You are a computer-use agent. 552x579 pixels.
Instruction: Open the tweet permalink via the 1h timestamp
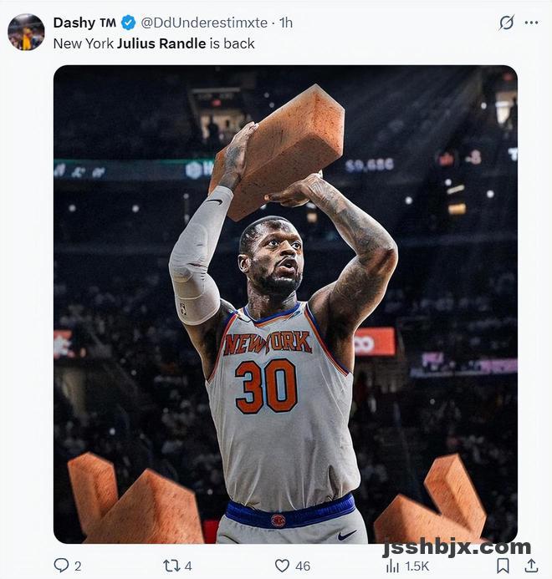[x=286, y=23]
